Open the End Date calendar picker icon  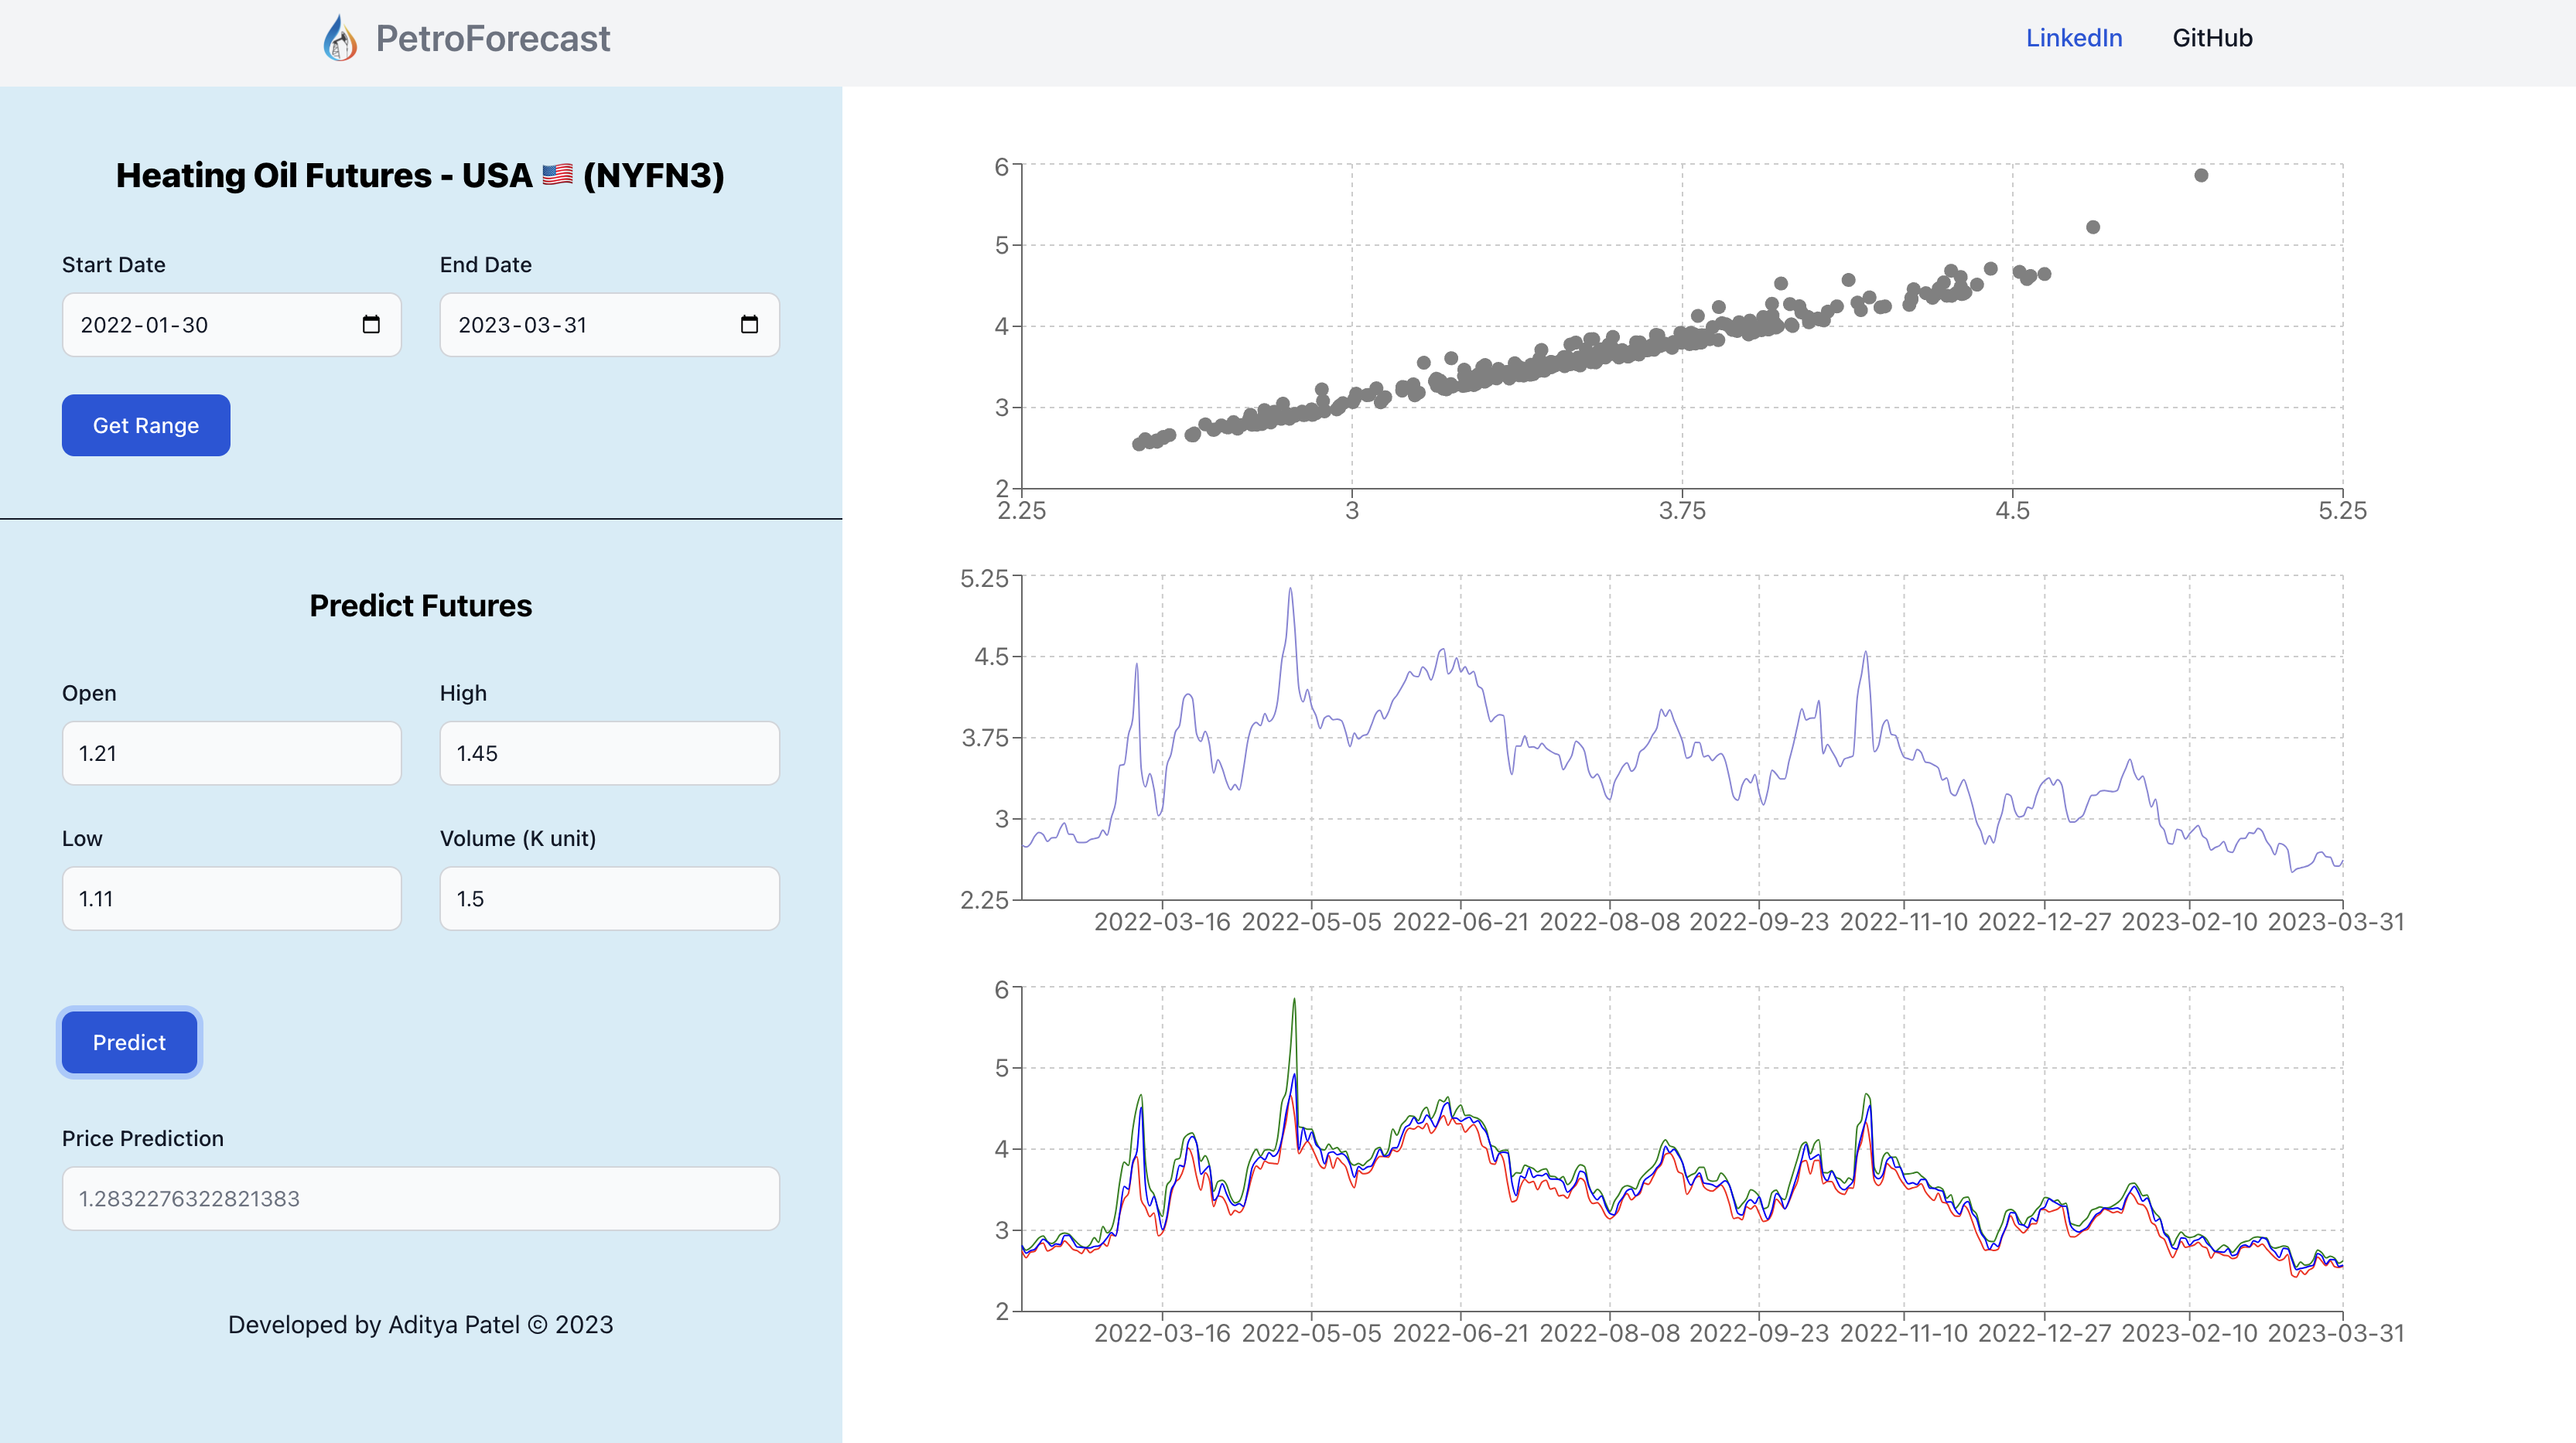pos(749,324)
